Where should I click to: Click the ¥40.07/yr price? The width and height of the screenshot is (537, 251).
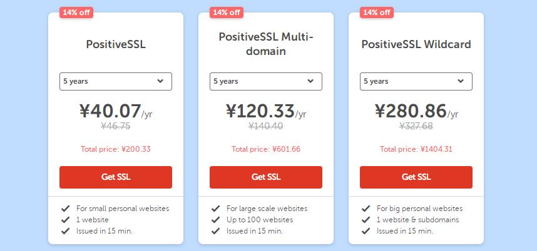[x=116, y=112]
